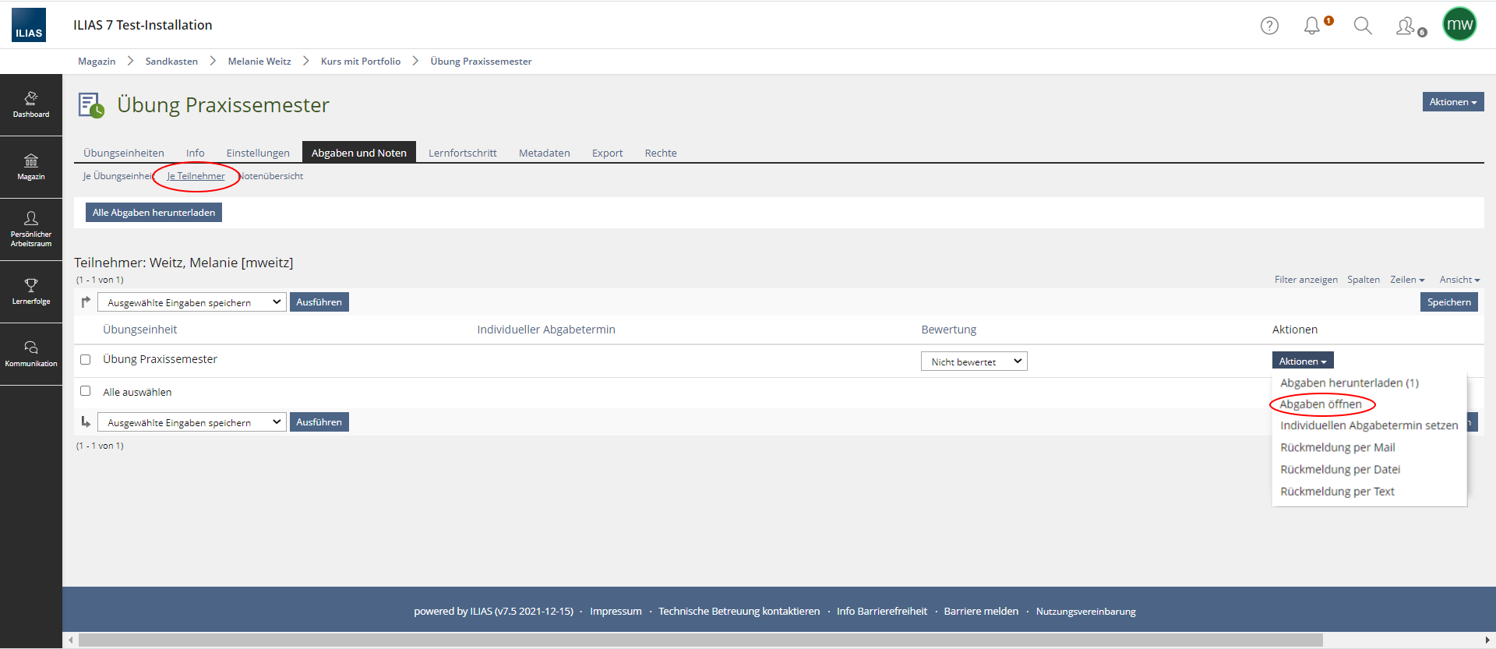The width and height of the screenshot is (1496, 649).
Task: Open the contacts icon in header
Action: (1406, 26)
